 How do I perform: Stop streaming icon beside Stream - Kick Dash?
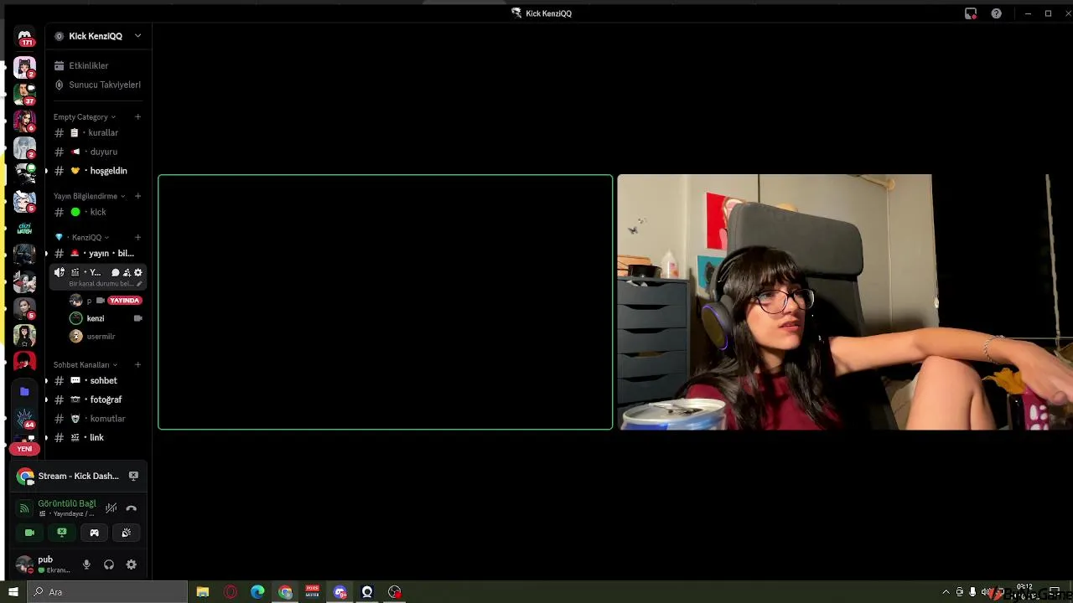pos(133,476)
